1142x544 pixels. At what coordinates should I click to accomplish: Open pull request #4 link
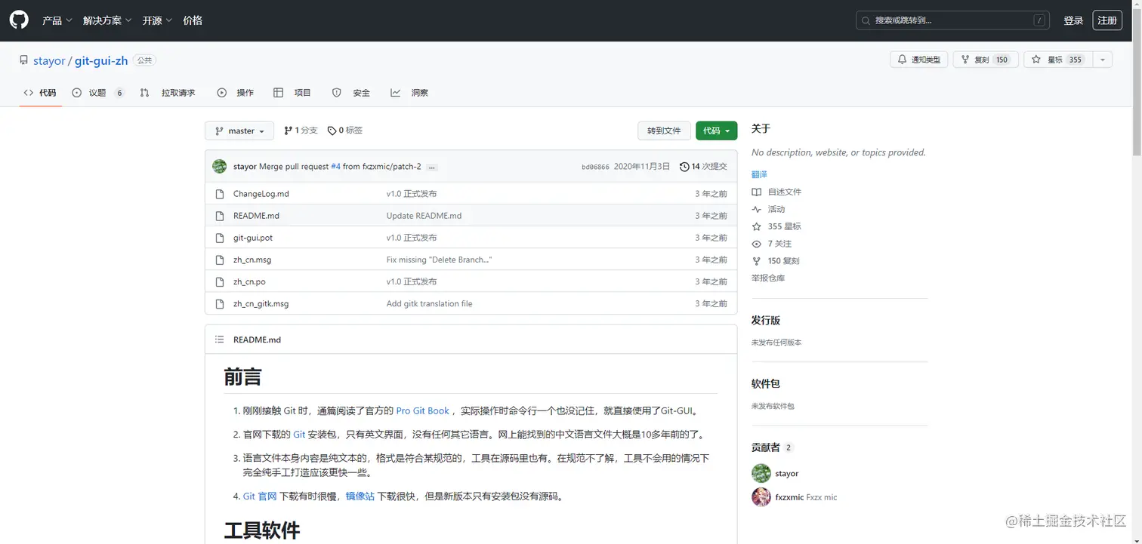[335, 167]
